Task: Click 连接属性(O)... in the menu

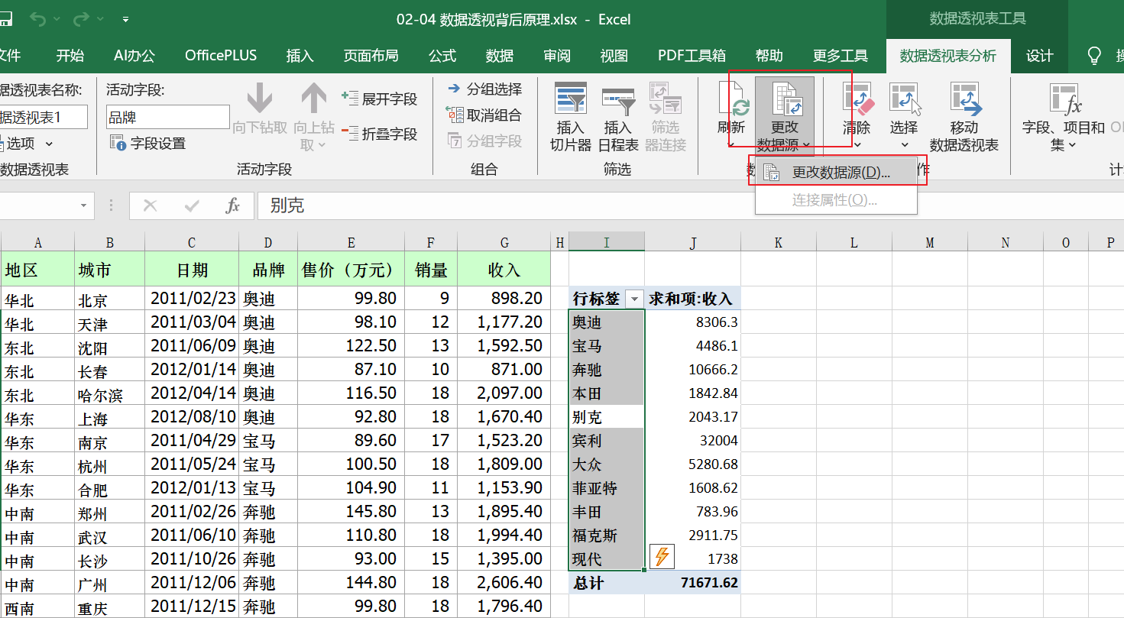Action: tap(837, 200)
